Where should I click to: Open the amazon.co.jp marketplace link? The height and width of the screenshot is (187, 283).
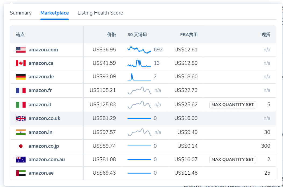tap(44, 146)
